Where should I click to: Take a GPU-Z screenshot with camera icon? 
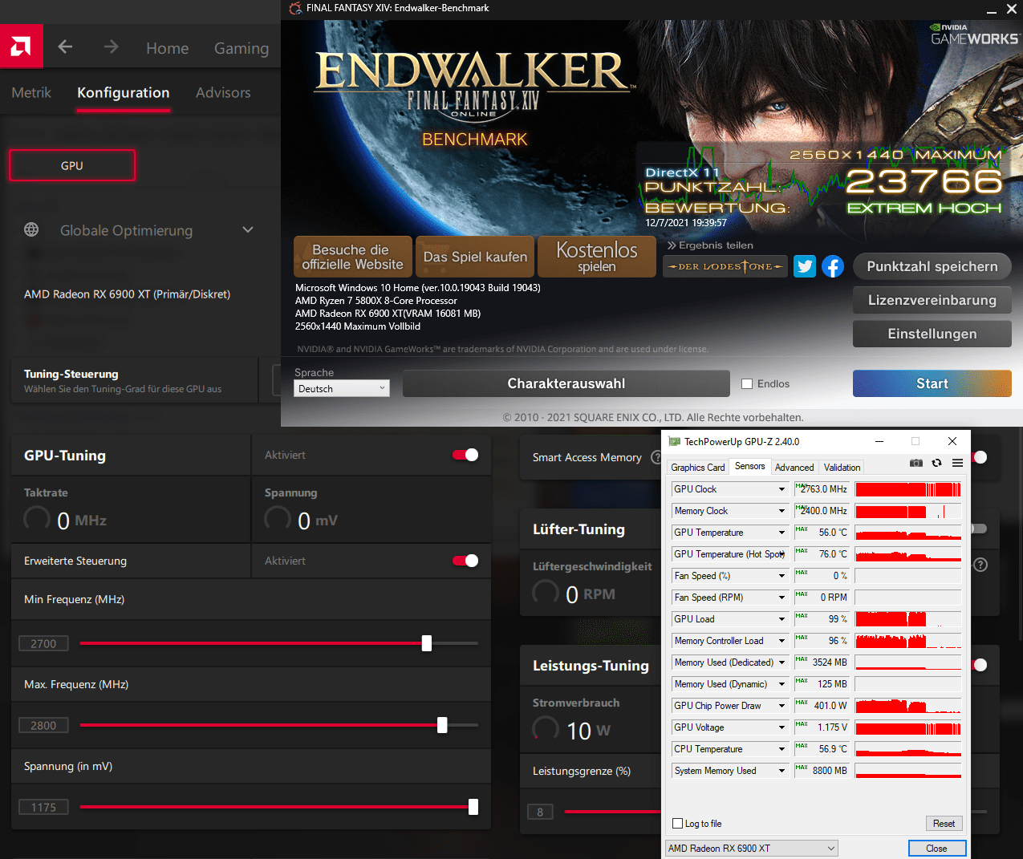pyautogui.click(x=916, y=463)
